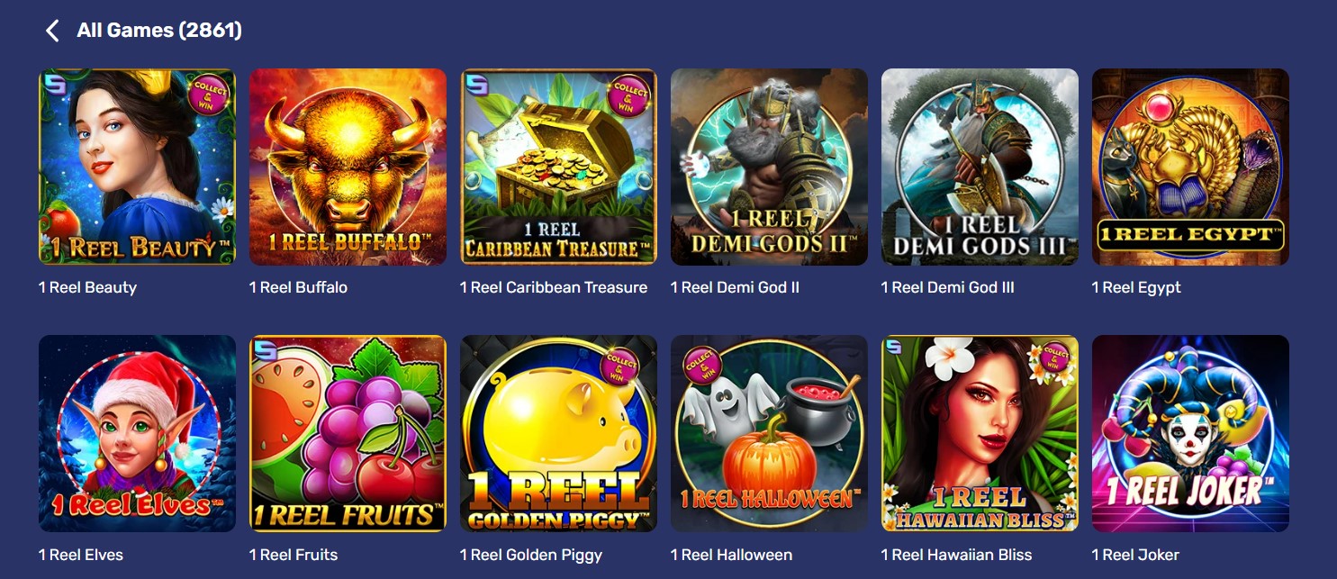Launch the 1 Reel Buffalo game tile
Viewport: 1337px width, 579px height.
coord(348,167)
